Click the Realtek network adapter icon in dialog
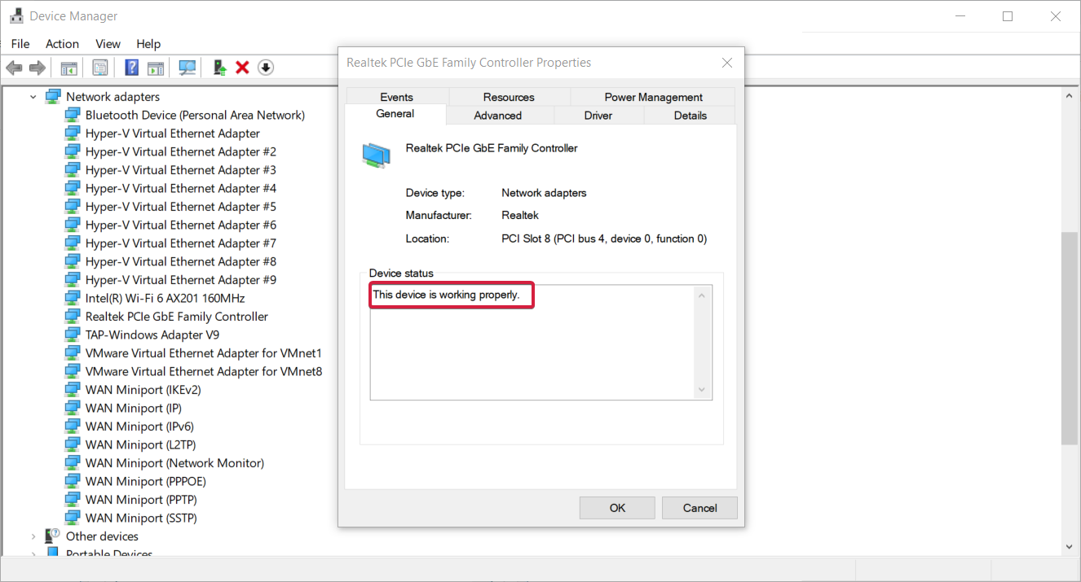Viewport: 1081px width, 582px height. tap(376, 155)
